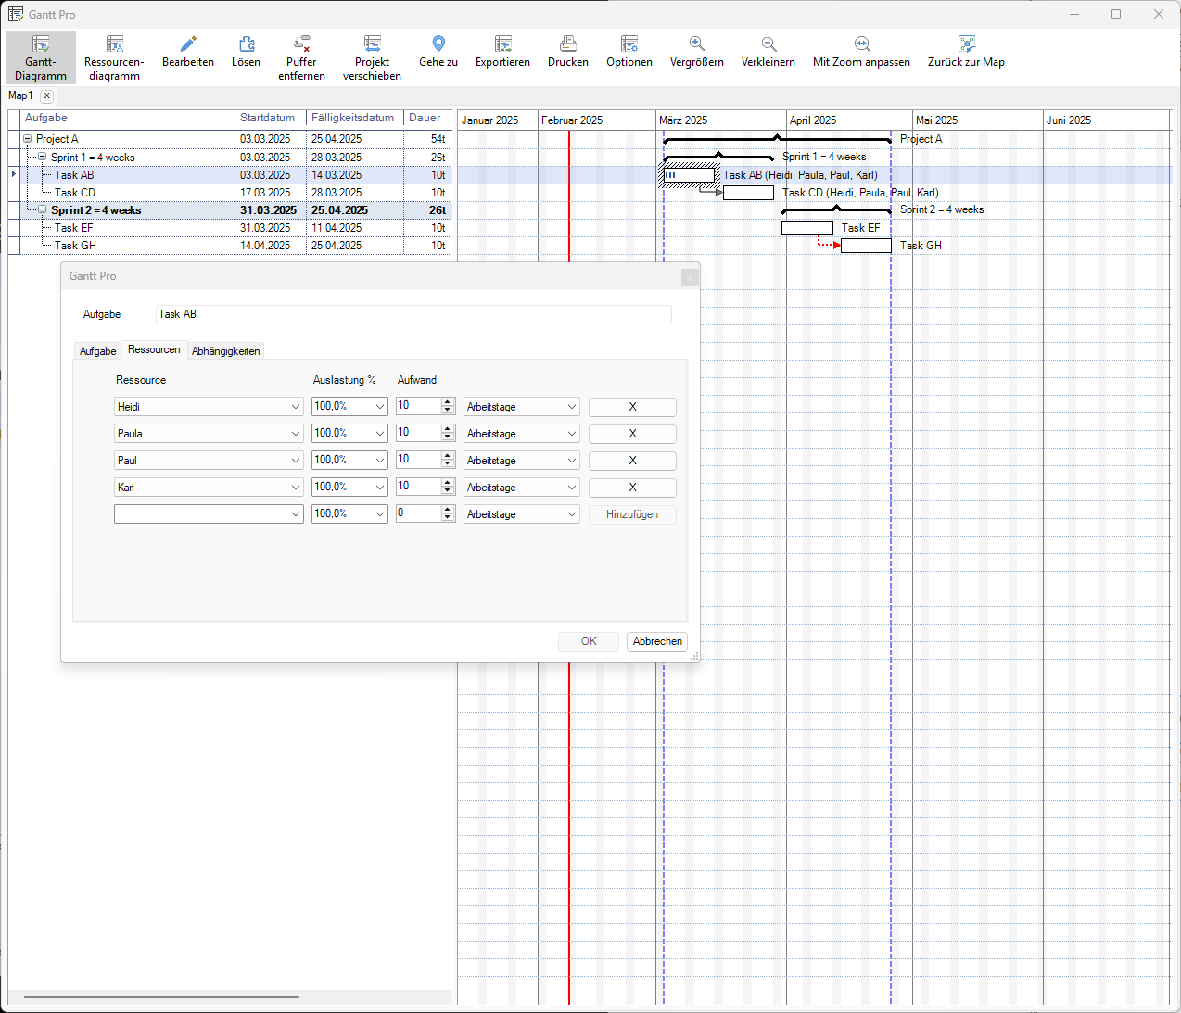Screen dimensions: 1181x1013
Task: Select the Map1 document tab
Action: [x=20, y=95]
